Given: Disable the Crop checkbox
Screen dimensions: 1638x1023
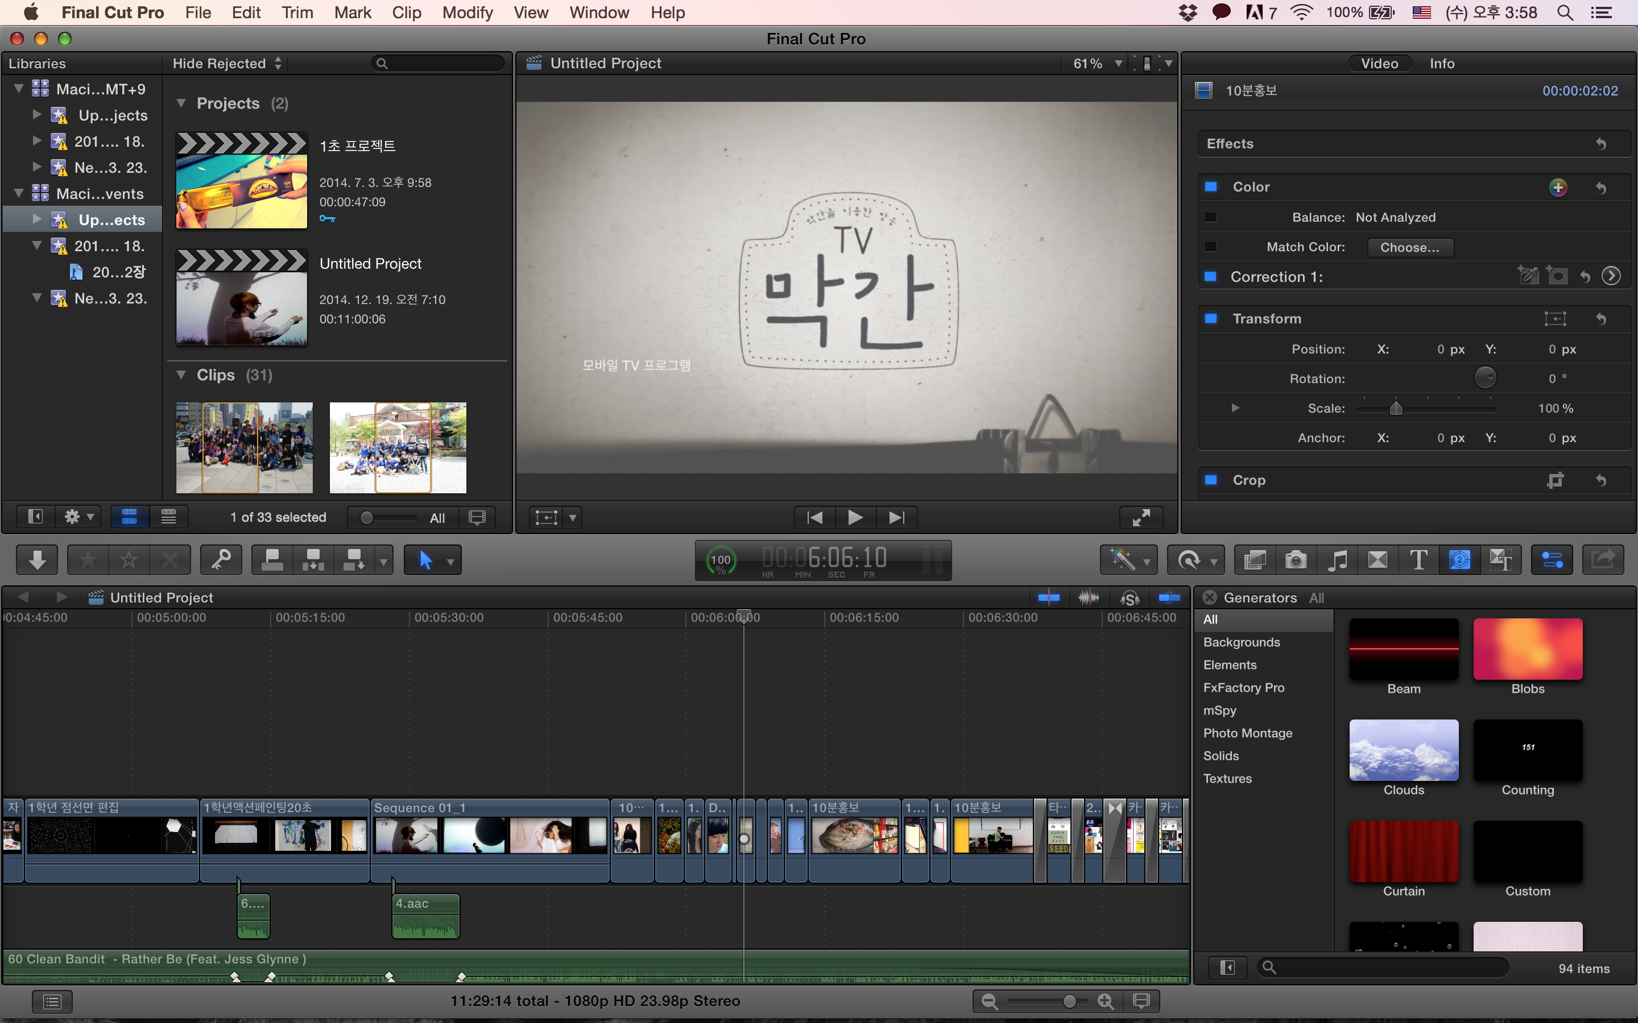Looking at the screenshot, I should point(1211,480).
